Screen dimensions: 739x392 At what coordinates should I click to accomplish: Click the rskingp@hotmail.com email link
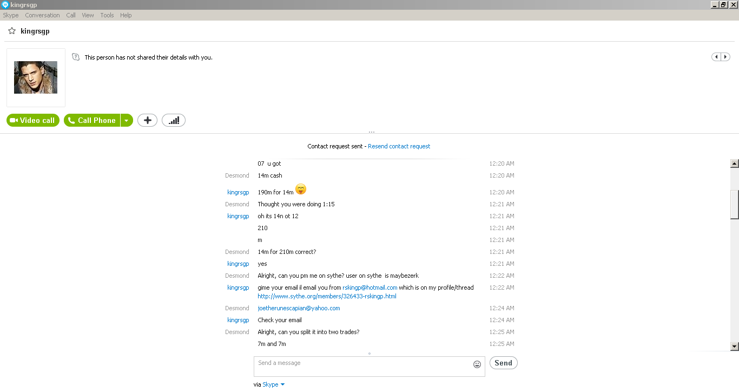(370, 288)
